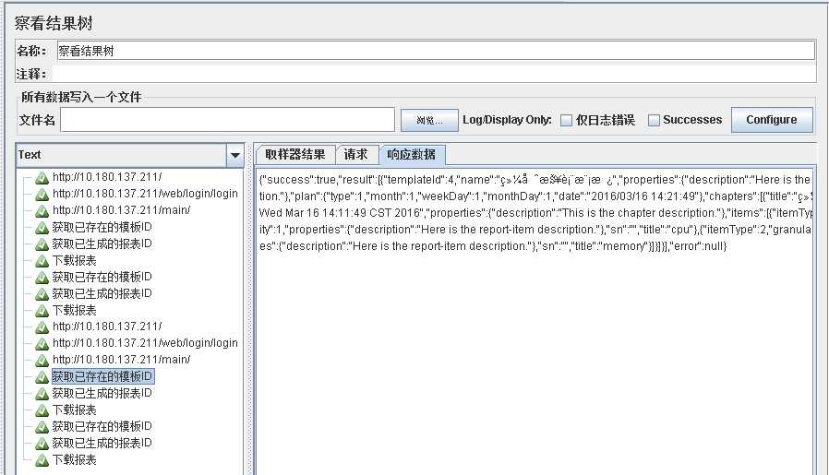Screen dimensions: 829x475
Task: Click green icon of third 下载报表 row
Action: click(42, 410)
